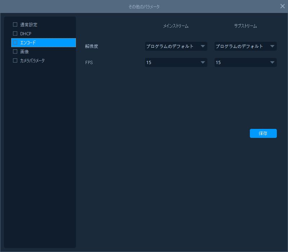Expand the メインストリーム 解像度 dropdown
The image size is (288, 252).
coord(176,46)
